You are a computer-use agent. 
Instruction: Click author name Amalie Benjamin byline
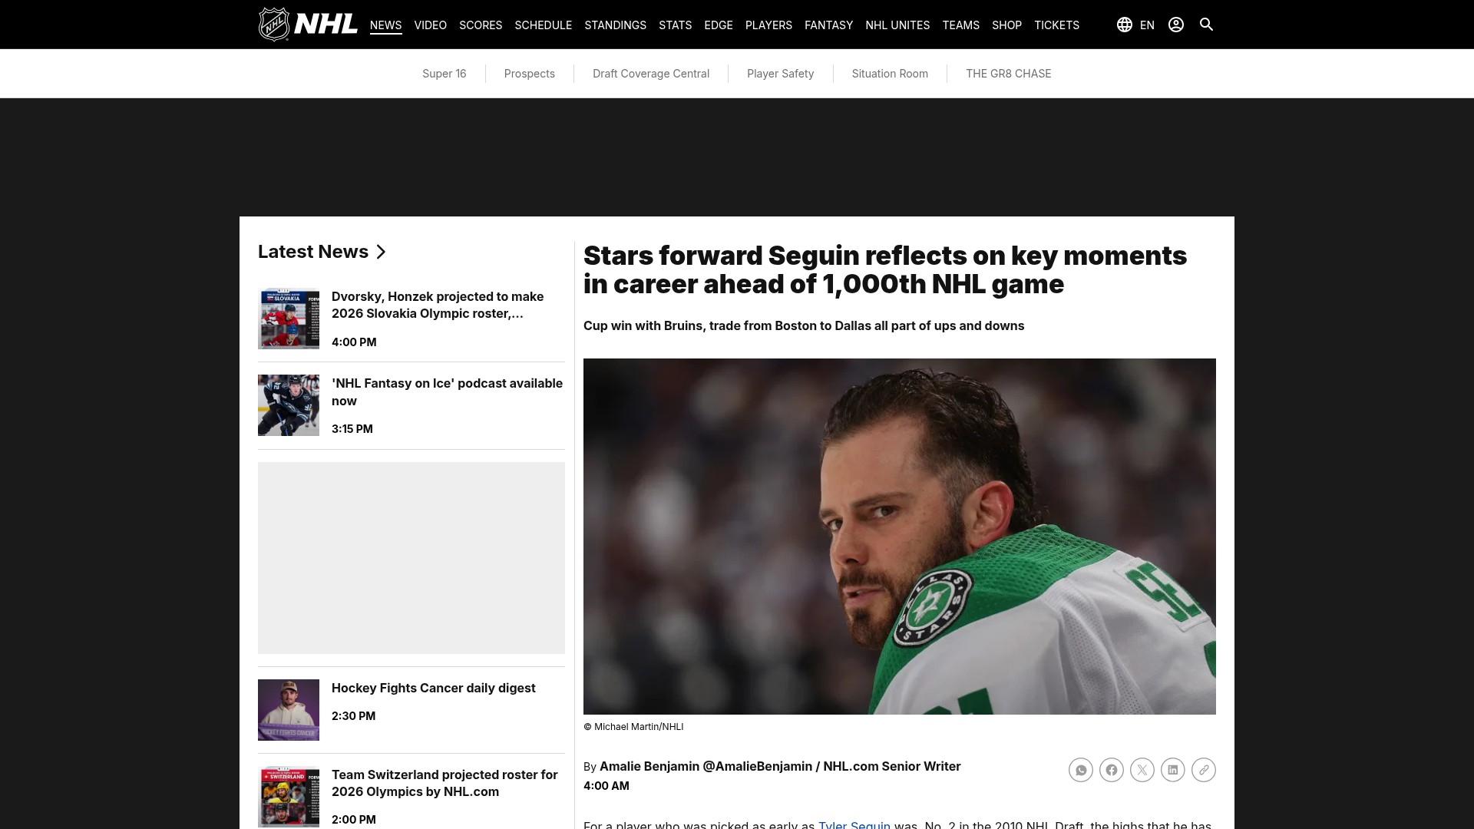649,766
